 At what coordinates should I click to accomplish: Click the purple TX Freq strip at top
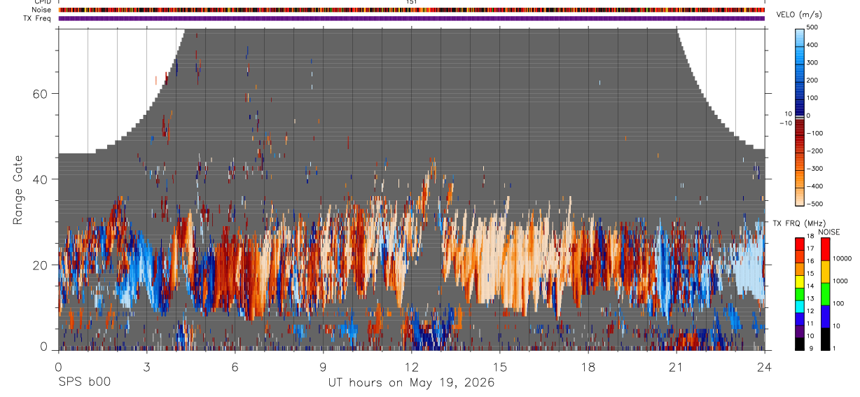[x=412, y=18]
